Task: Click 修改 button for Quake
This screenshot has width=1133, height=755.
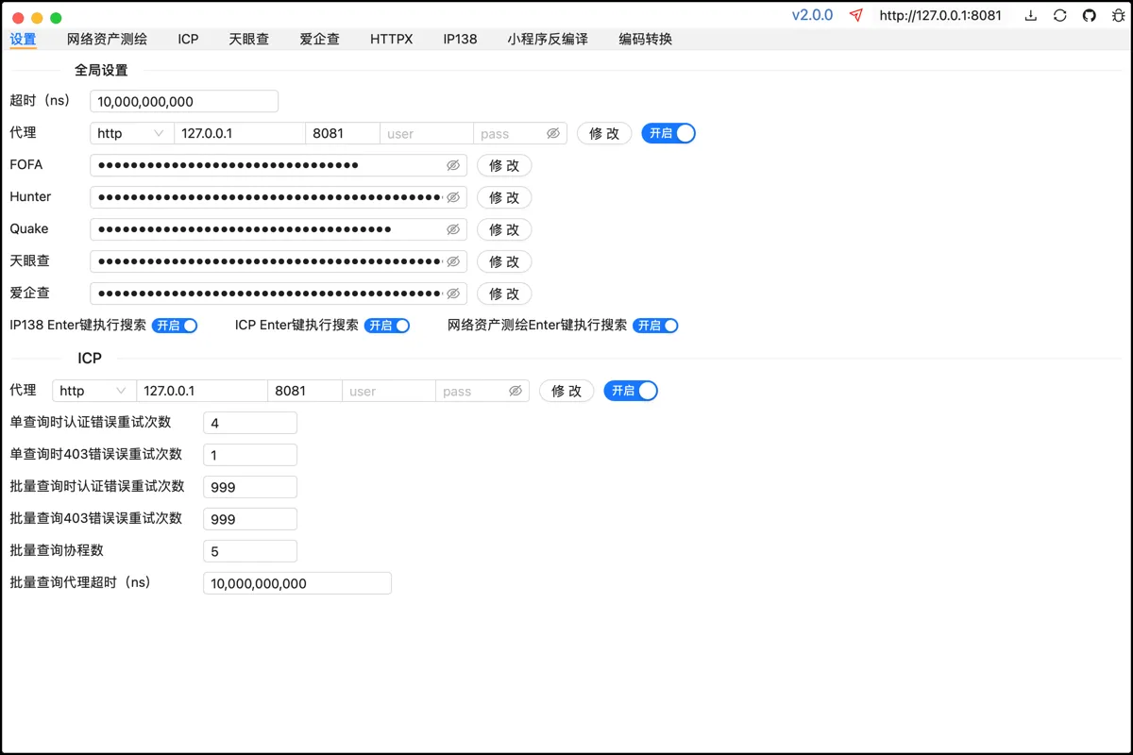Action: click(x=504, y=229)
